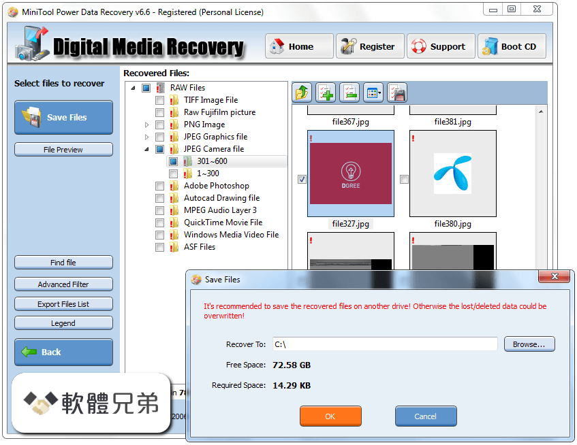Uncheck the file327.jpg thumbnail checkbox
577x445 pixels.
coord(302,180)
